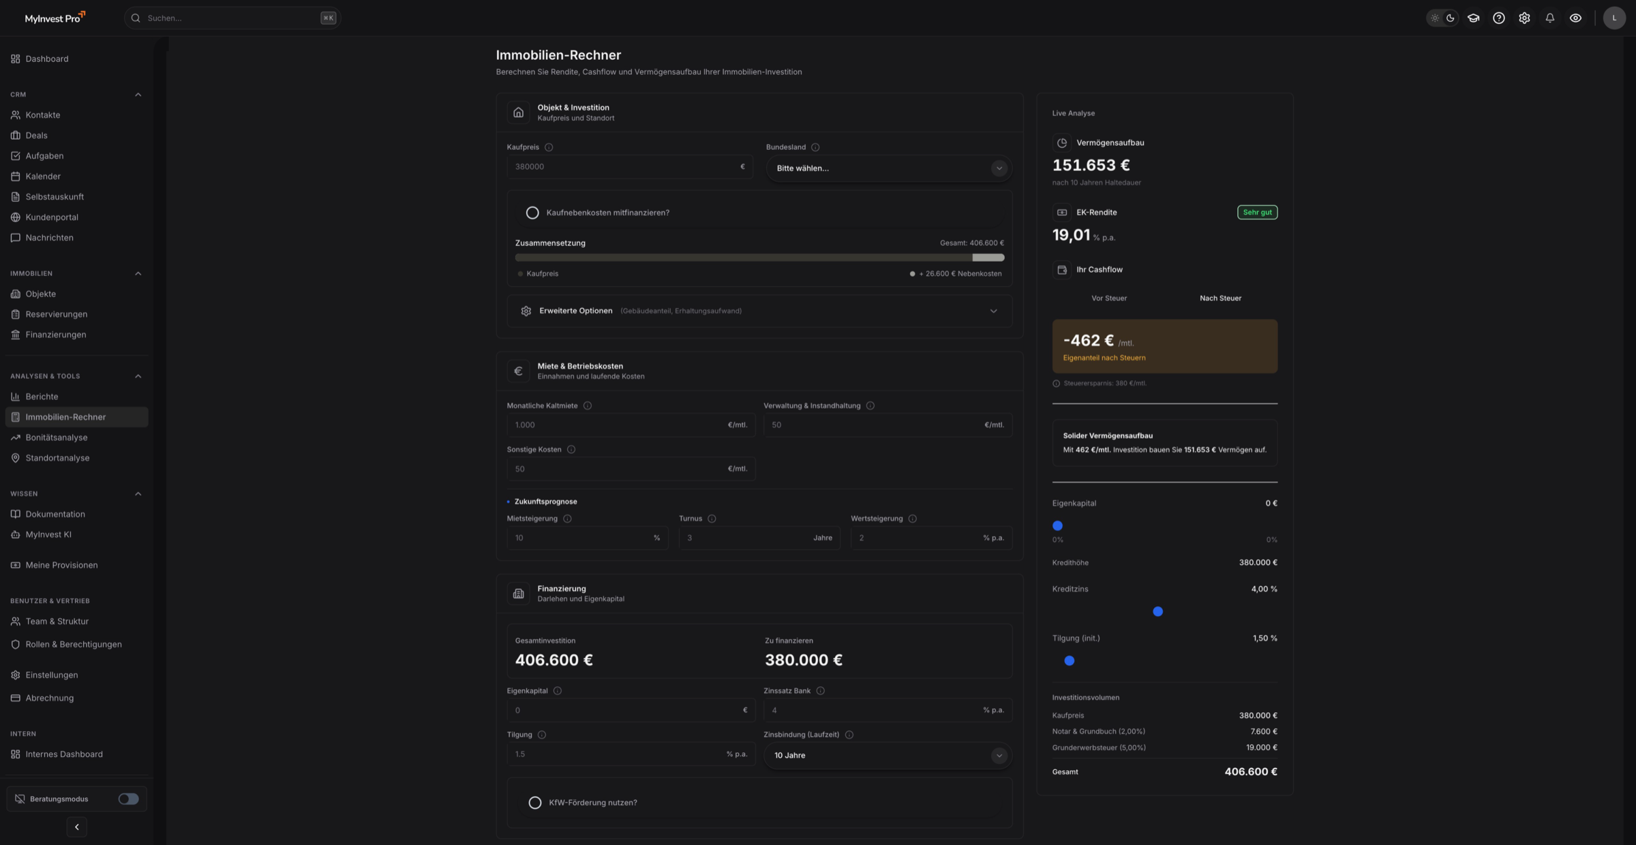Screen dimensions: 1636x845
Task: Enable Kaufnebenkosten mitfinanzieren option
Action: 532,213
